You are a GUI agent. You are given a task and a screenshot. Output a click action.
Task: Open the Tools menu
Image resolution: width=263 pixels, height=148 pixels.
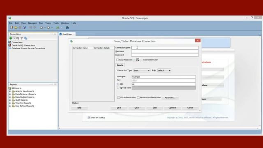56,23
